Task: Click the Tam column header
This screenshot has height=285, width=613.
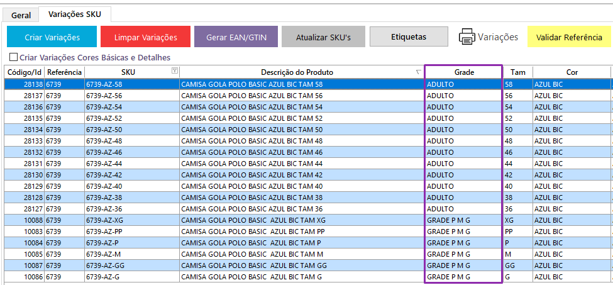Action: click(x=517, y=72)
